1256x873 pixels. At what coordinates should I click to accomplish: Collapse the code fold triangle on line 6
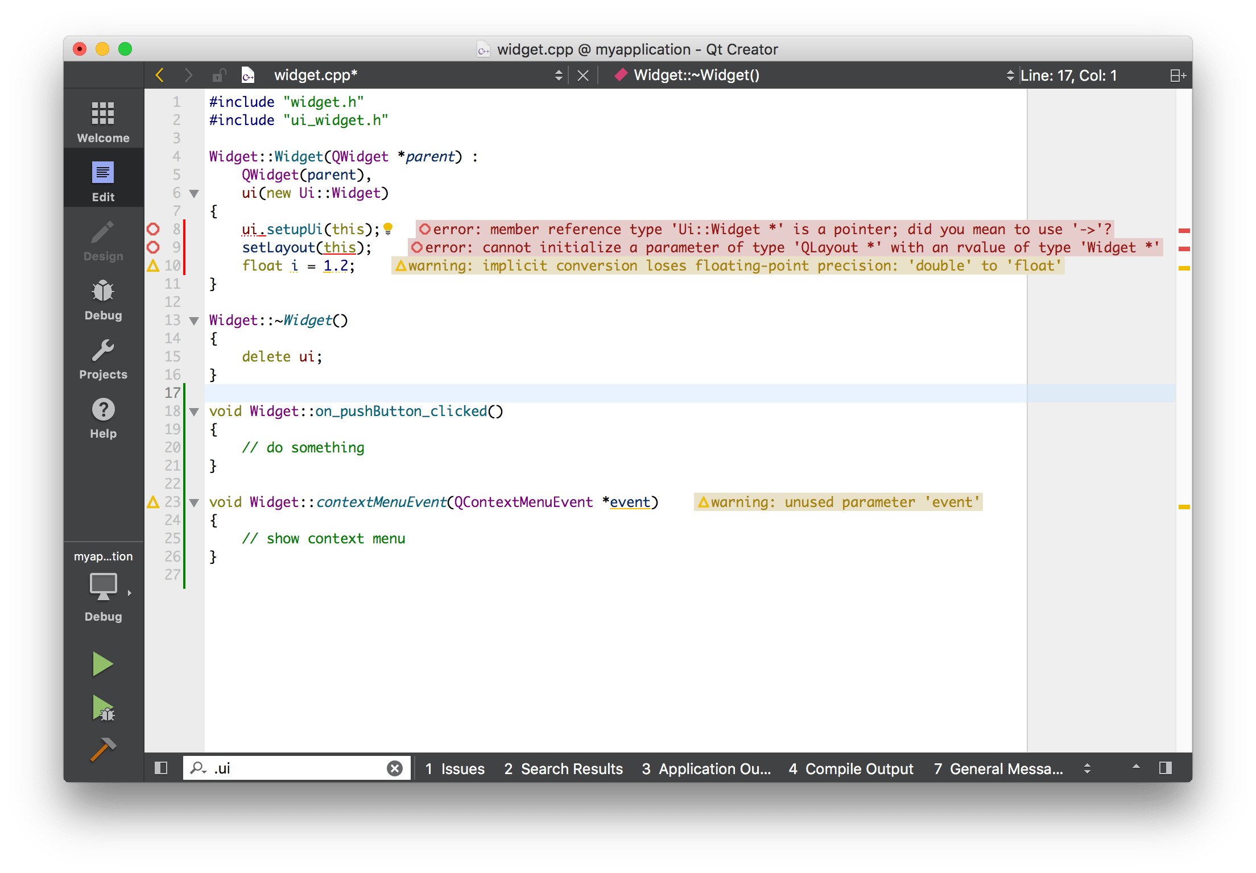coord(194,193)
